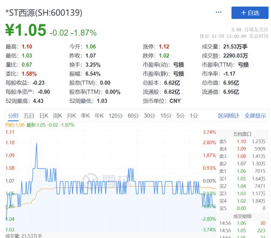
Task: Switch to the 五日 chart tab
Action: point(29,115)
